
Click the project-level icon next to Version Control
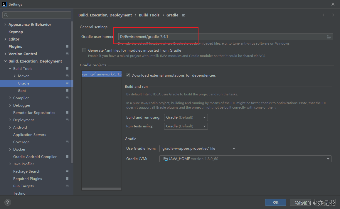click(x=67, y=54)
